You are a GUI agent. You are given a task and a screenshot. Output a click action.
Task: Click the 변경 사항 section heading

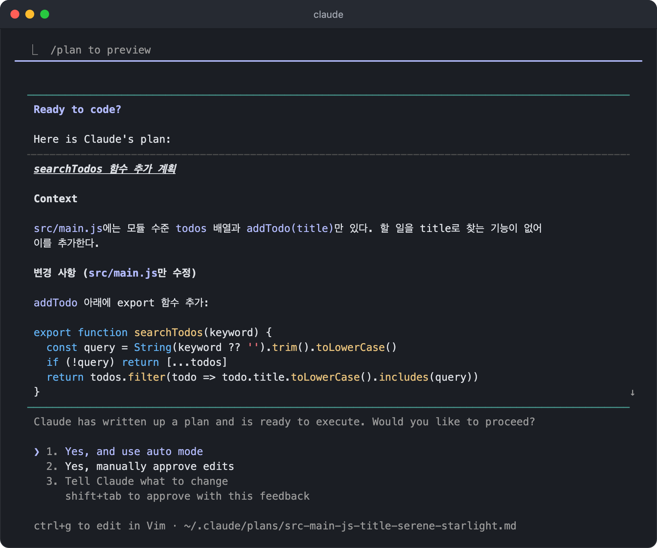tap(115, 273)
